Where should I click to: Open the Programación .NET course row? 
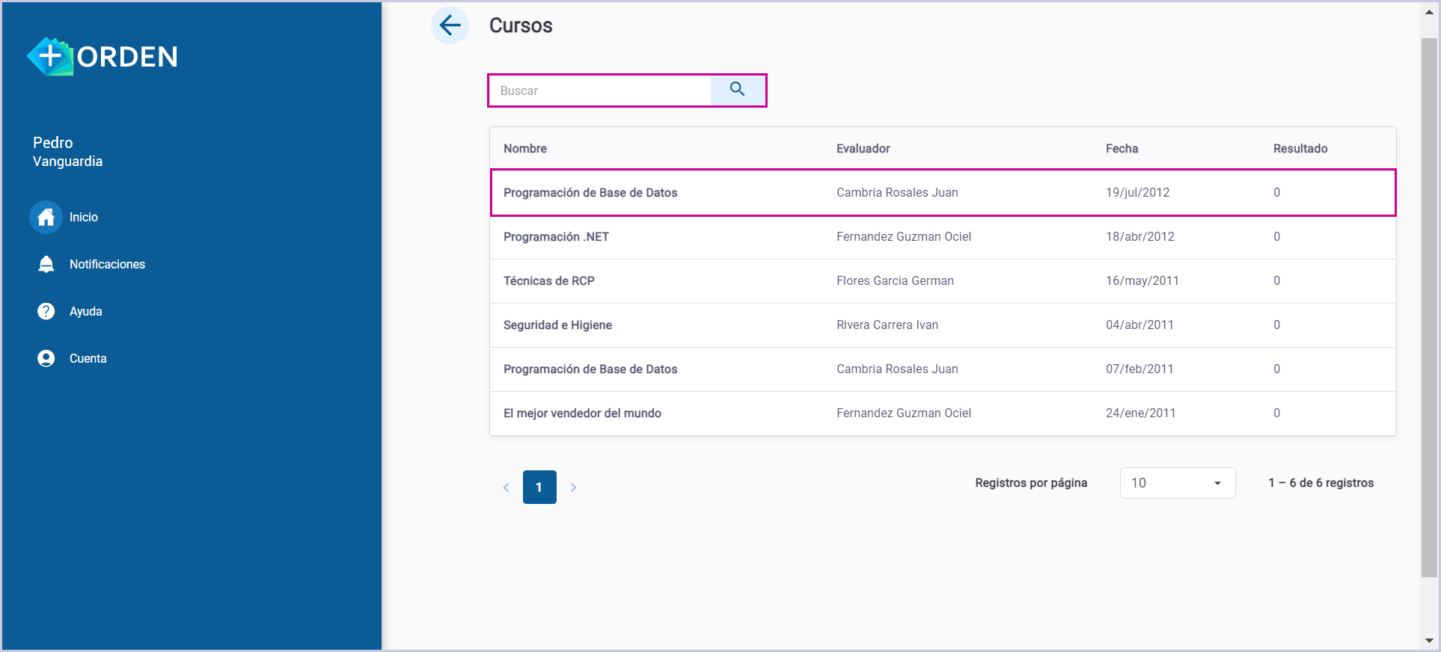pyautogui.click(x=556, y=237)
